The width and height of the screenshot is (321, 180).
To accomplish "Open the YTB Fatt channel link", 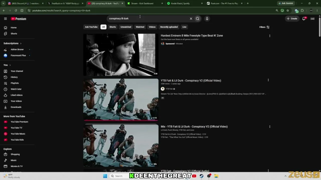I will (x=169, y=89).
